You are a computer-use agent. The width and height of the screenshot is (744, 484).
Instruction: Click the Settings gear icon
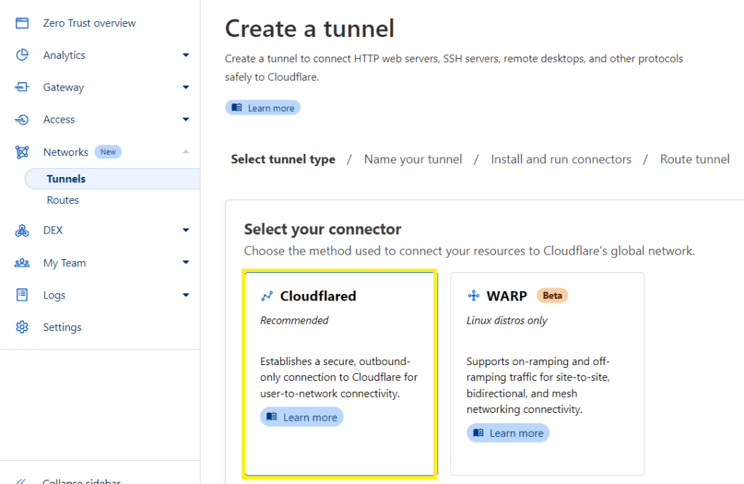pyautogui.click(x=22, y=327)
